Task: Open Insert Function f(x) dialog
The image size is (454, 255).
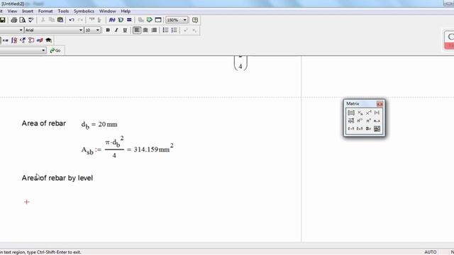Action: [x=112, y=20]
